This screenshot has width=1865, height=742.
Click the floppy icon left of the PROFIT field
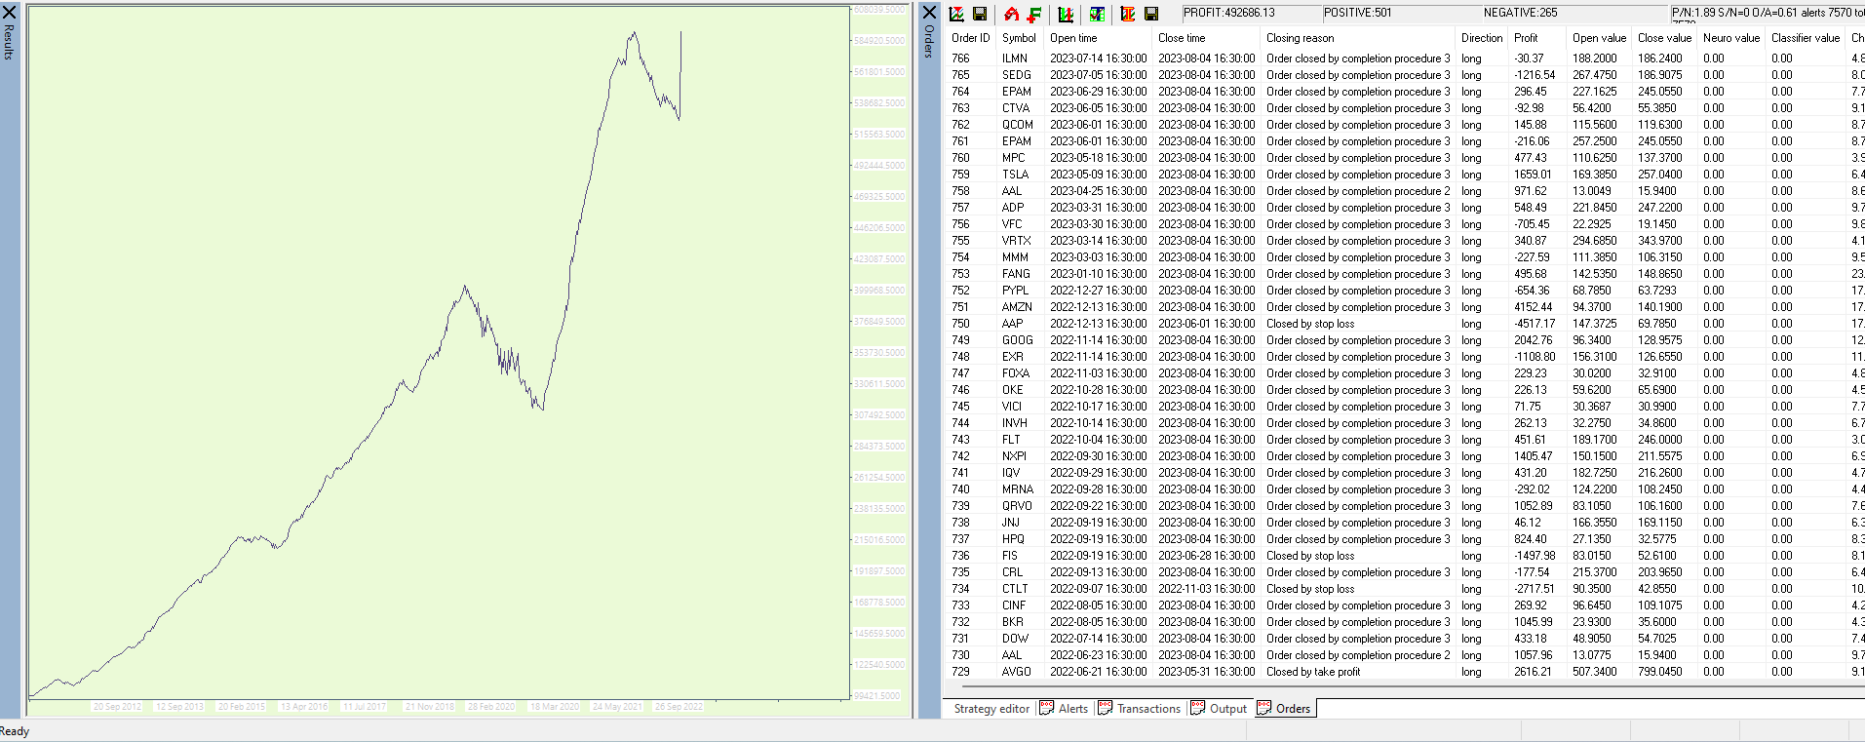[1151, 14]
